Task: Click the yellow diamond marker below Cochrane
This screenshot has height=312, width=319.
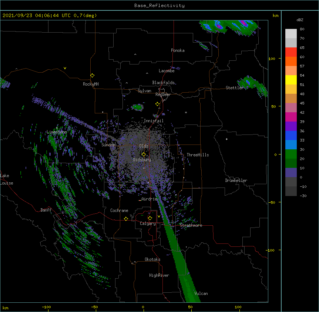Action: 126,219
